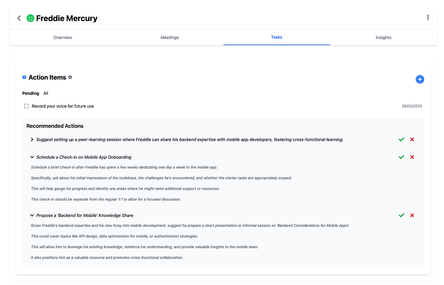Click Schedule a Check-in on Mobile App Onboarding title

coord(84,157)
